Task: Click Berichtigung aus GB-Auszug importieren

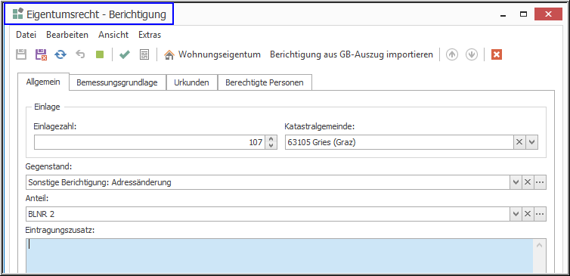Action: (352, 54)
